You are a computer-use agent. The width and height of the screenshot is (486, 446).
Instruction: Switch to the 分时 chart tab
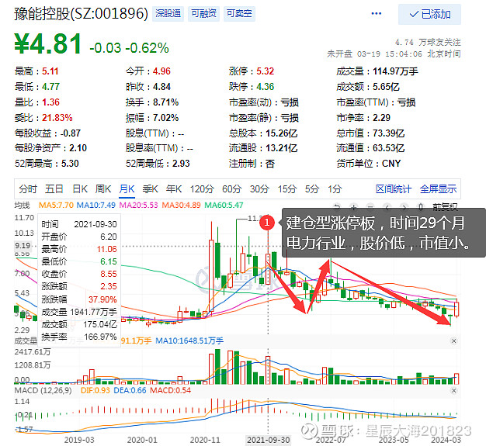(x=28, y=188)
